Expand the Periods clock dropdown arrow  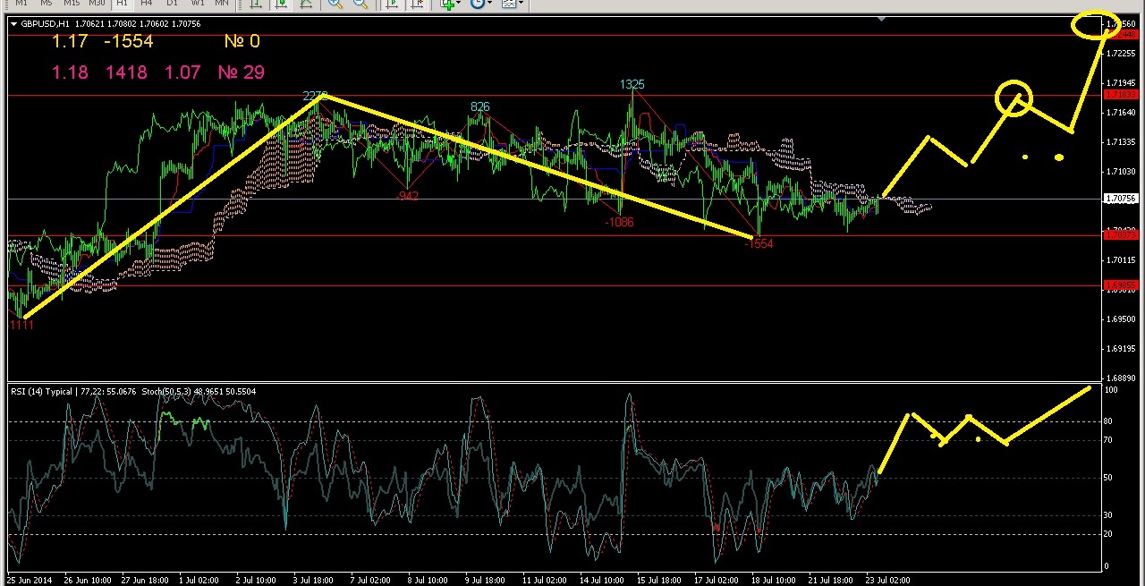point(489,4)
